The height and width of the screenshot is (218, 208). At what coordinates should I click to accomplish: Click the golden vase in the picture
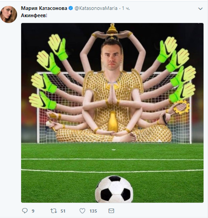[x=113, y=121]
